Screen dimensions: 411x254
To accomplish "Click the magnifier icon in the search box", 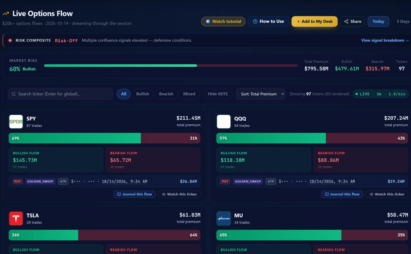I will pyautogui.click(x=14, y=94).
